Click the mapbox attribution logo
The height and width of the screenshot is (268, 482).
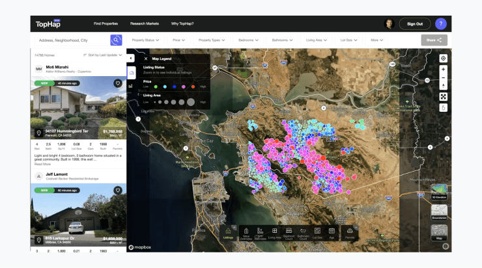140,247
